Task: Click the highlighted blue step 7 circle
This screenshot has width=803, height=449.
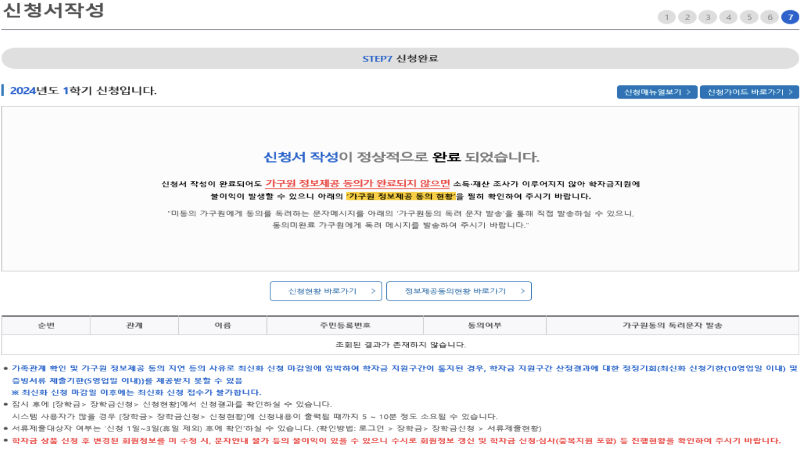Action: [791, 17]
